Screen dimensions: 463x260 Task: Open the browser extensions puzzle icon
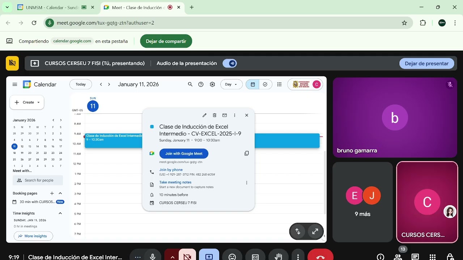423,23
